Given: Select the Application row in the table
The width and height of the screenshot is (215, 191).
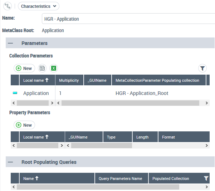Looking at the screenshot, I should click(36, 93).
